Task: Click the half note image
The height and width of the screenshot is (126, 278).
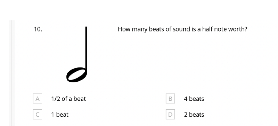Action: pyautogui.click(x=77, y=54)
